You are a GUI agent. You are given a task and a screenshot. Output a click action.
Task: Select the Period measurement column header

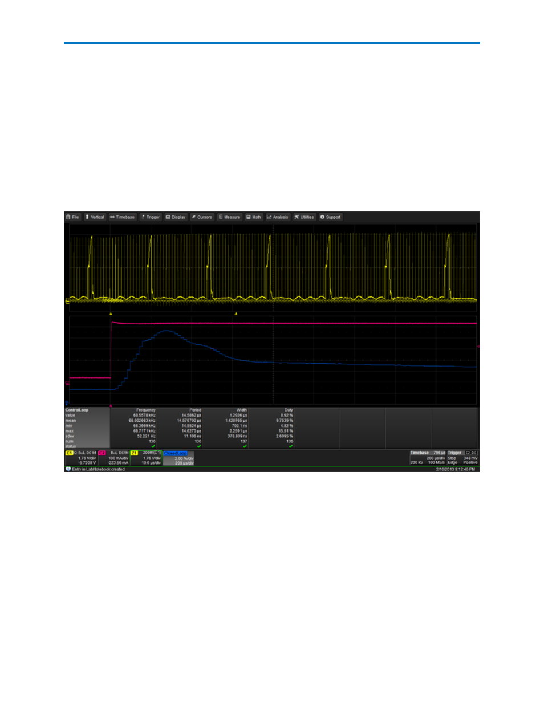coord(195,410)
